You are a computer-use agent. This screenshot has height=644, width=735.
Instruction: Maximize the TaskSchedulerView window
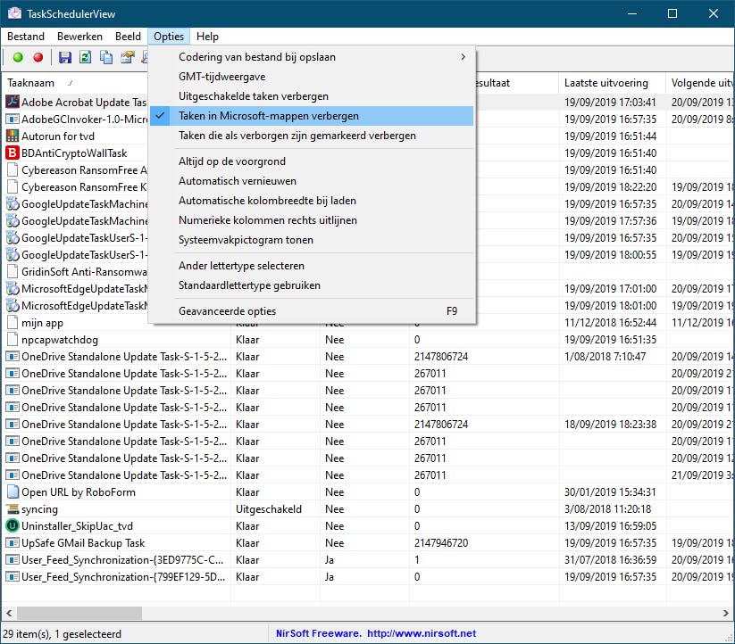672,13
